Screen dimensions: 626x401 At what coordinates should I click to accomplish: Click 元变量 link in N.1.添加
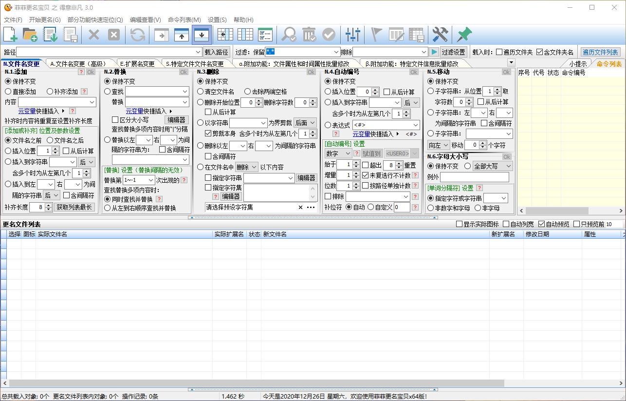(27, 111)
